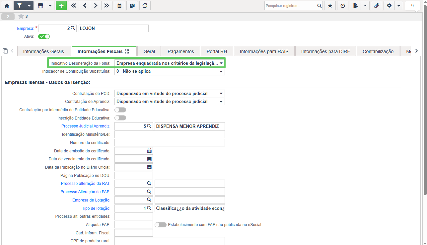Image resolution: width=427 pixels, height=245 pixels.
Task: Open favorites star in toolbar
Action: [330, 6]
